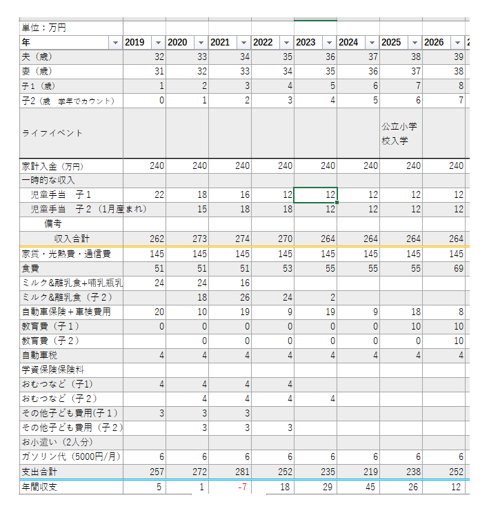The image size is (489, 513).
Task: Select the ガソリン代（5000円/月） row label
Action: click(x=71, y=456)
